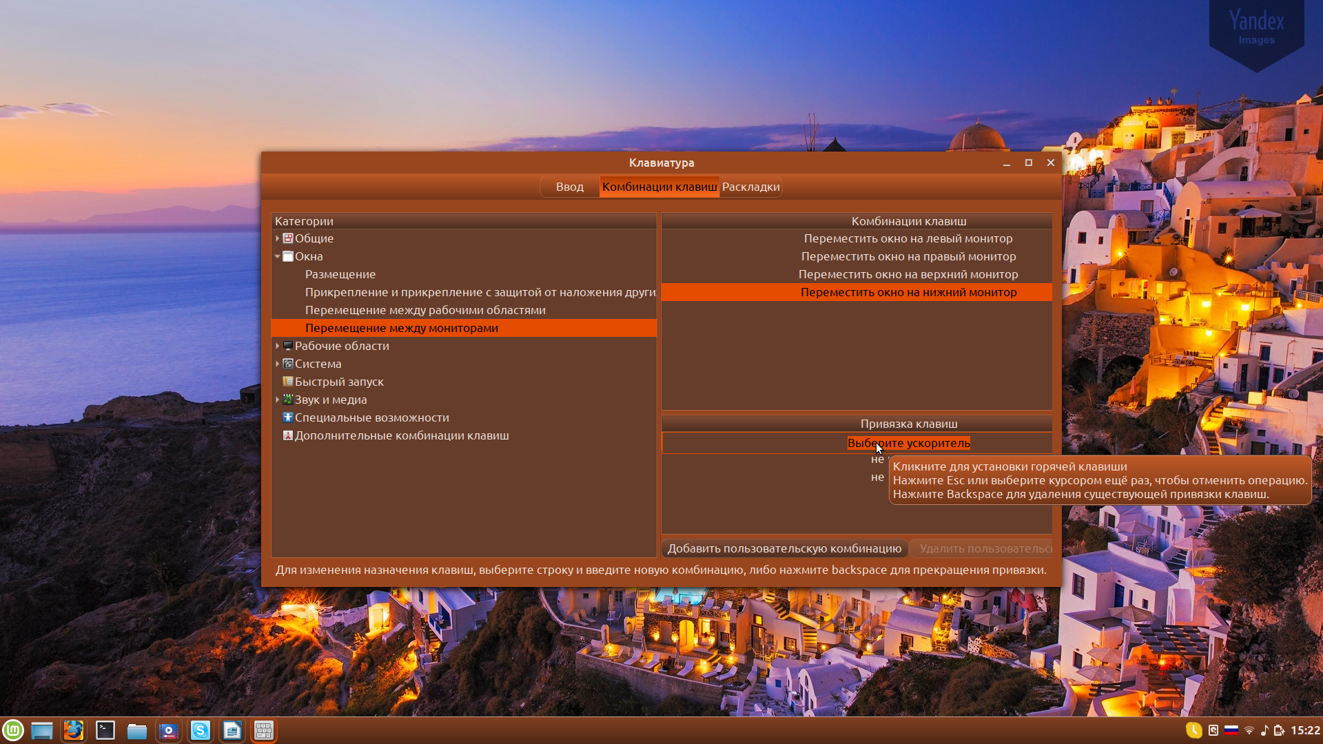Open the Раскладки tab
1323x744 pixels.
[x=750, y=187]
